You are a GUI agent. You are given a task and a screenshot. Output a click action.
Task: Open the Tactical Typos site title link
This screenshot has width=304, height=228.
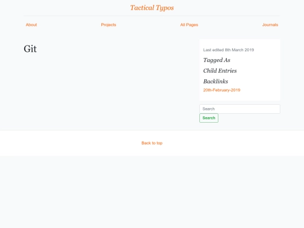[x=152, y=8]
